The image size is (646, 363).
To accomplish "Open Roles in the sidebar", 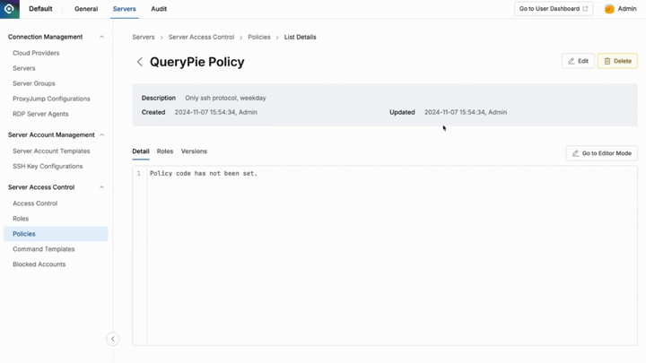I will coord(21,219).
